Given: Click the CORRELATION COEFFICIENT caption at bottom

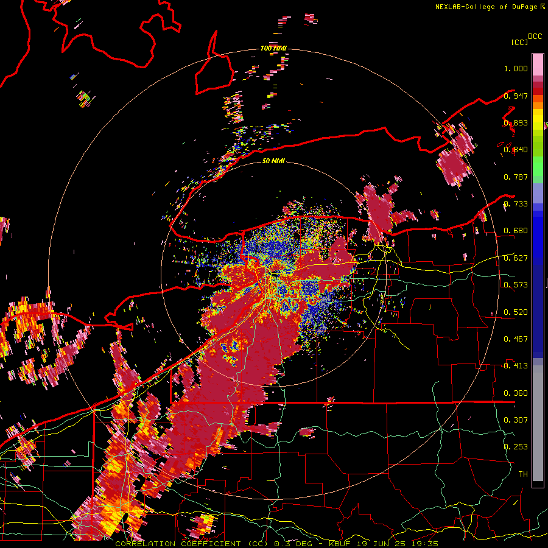Looking at the screenshot, I should pos(276,544).
